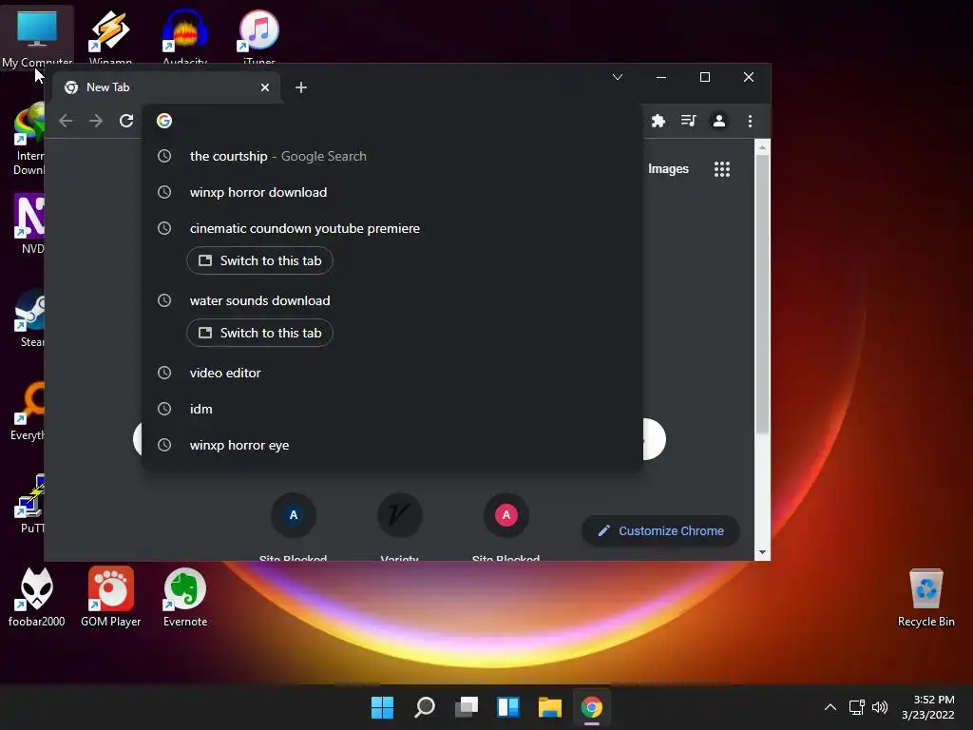Open the Images link
Viewport: 973px width, 730px height.
pos(668,169)
